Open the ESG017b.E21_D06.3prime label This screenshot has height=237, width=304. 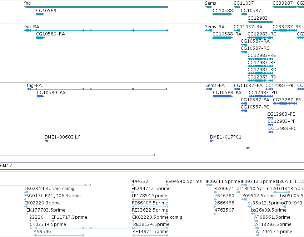53,196
